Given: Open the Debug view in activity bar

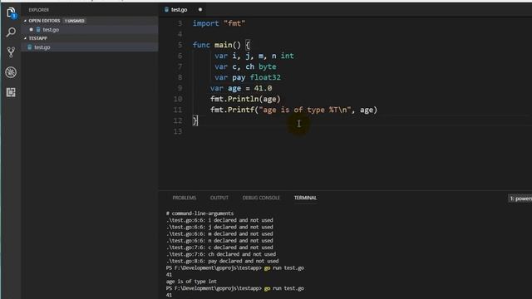Looking at the screenshot, I should [x=11, y=72].
